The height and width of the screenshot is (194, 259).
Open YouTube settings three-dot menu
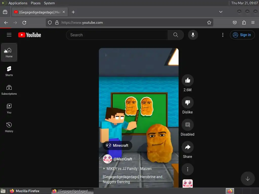pyautogui.click(x=223, y=35)
